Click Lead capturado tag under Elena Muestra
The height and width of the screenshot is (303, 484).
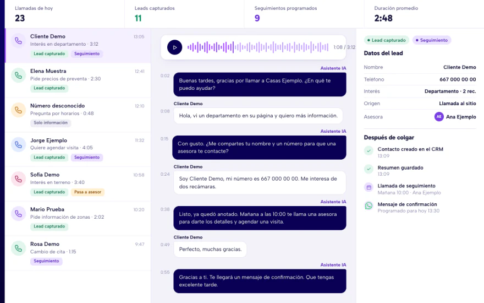50,88
